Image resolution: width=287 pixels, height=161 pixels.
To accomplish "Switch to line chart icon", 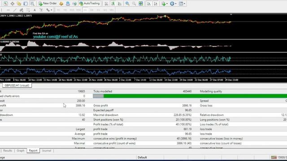I will [x=120, y=4].
